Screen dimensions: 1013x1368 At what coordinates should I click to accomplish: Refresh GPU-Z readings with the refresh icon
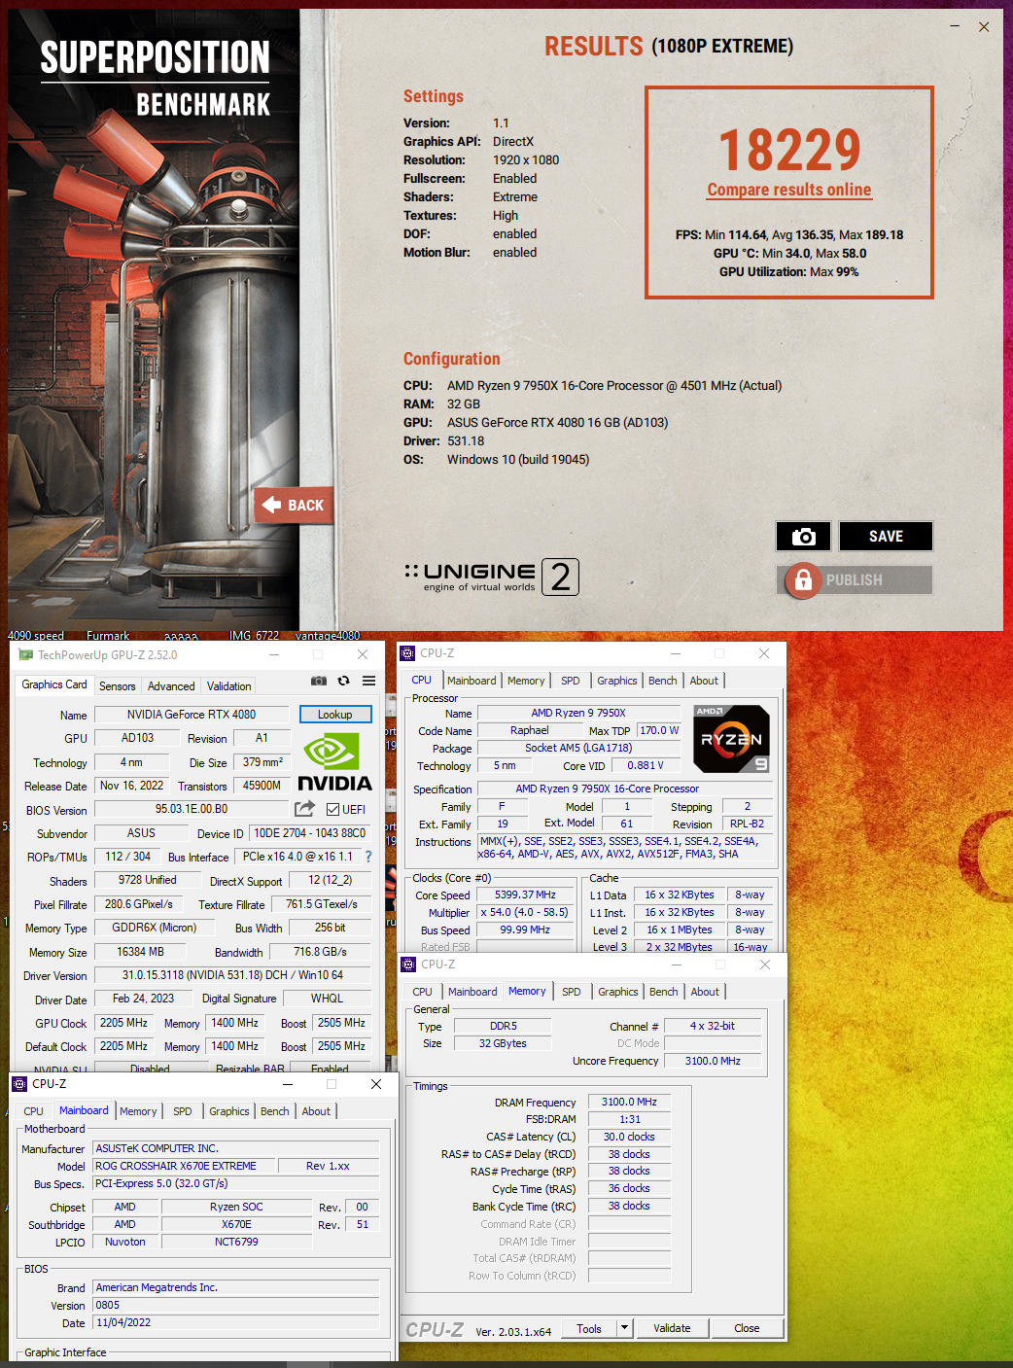click(343, 681)
